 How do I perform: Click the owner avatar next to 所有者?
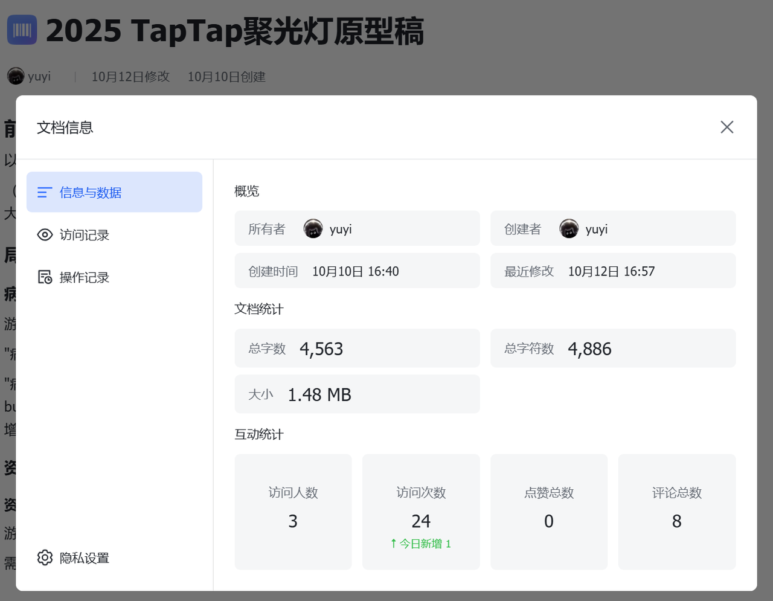tap(313, 228)
